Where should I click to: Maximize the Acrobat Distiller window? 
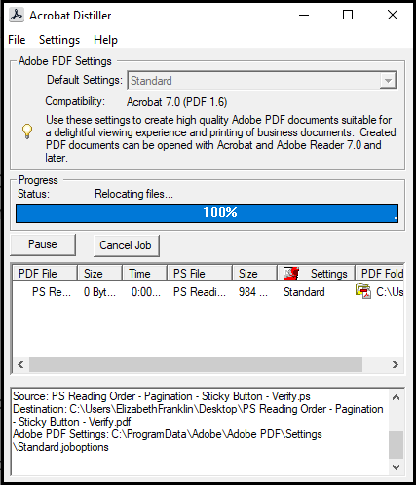click(348, 15)
